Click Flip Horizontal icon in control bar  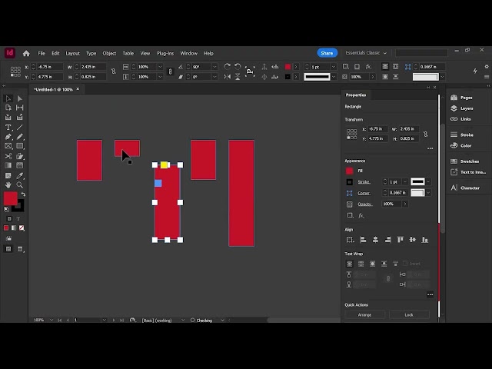pos(228,77)
